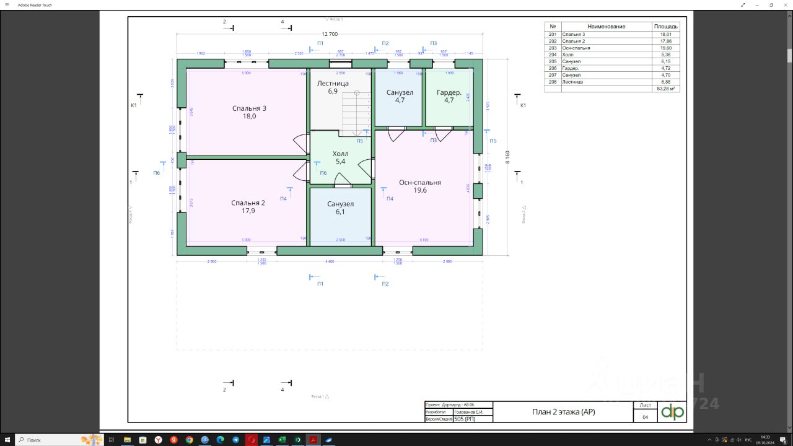The width and height of the screenshot is (793, 446).
Task: Launch Google Chrome from the taskbar
Action: [189, 440]
